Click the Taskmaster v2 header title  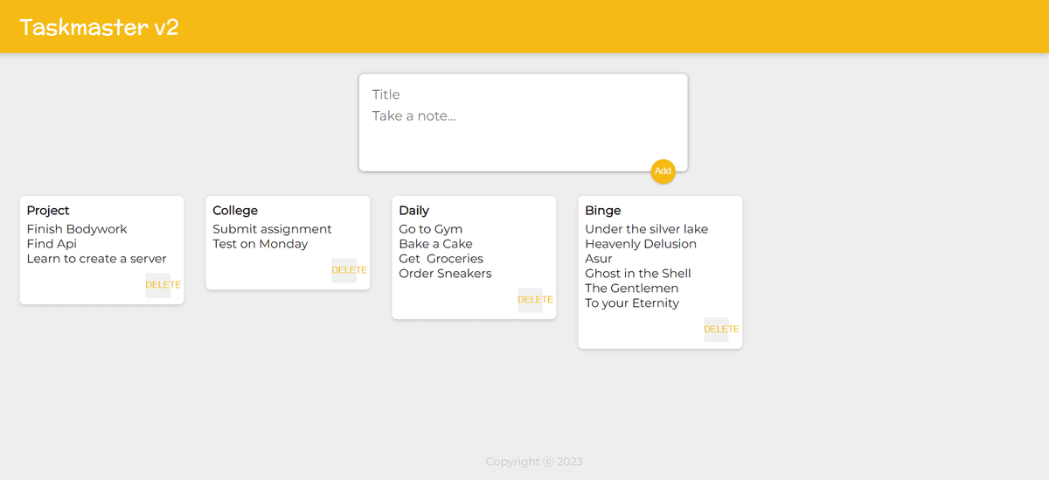99,27
